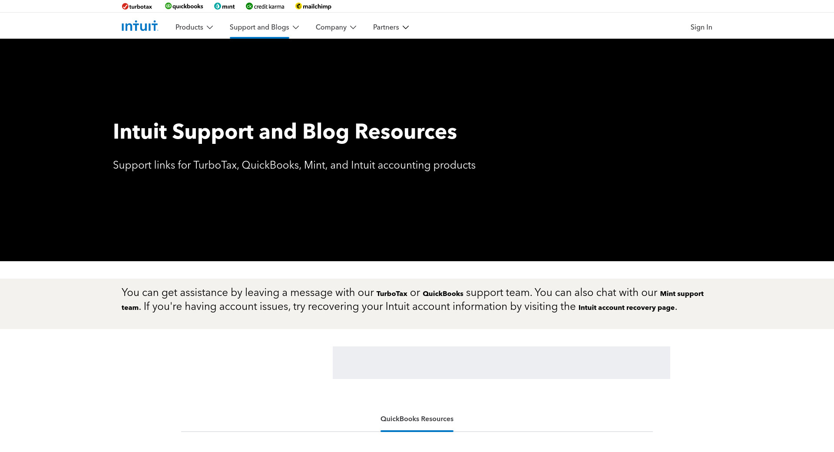Viewport: 834px width, 452px height.
Task: Click the TurboTax logo in top bar
Action: click(137, 7)
